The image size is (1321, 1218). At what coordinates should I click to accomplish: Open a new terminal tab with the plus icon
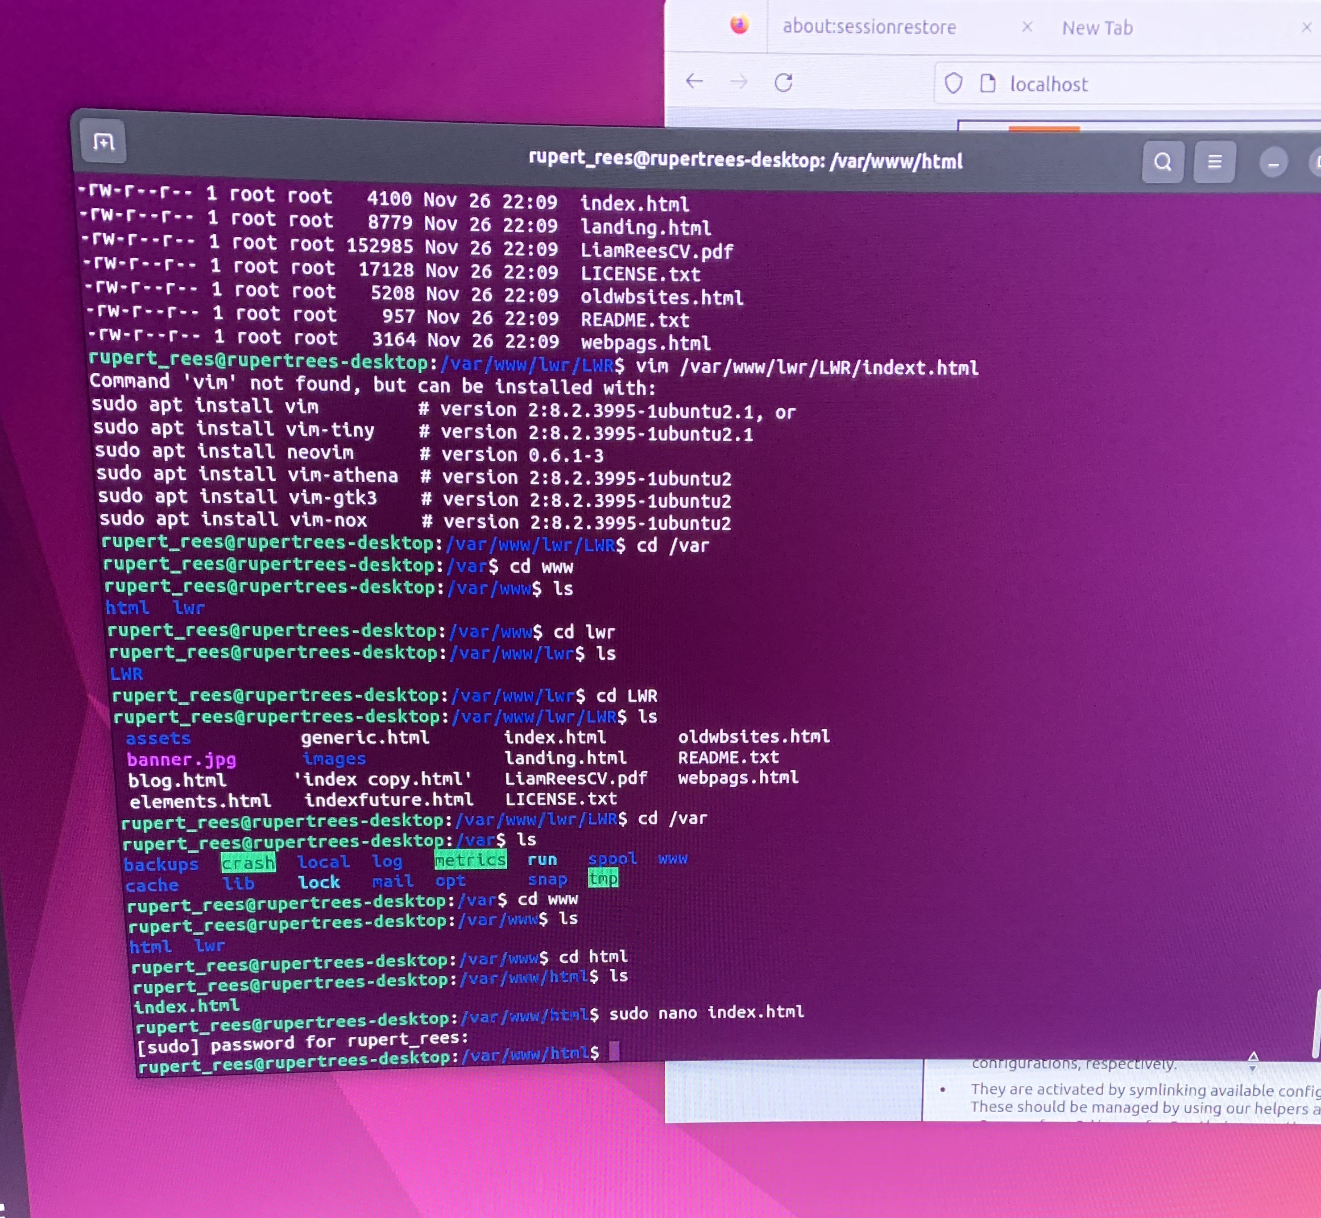[x=103, y=142]
